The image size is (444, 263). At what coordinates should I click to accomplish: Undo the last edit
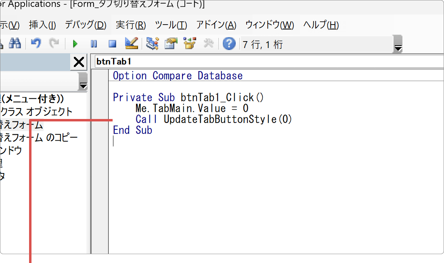coord(36,44)
